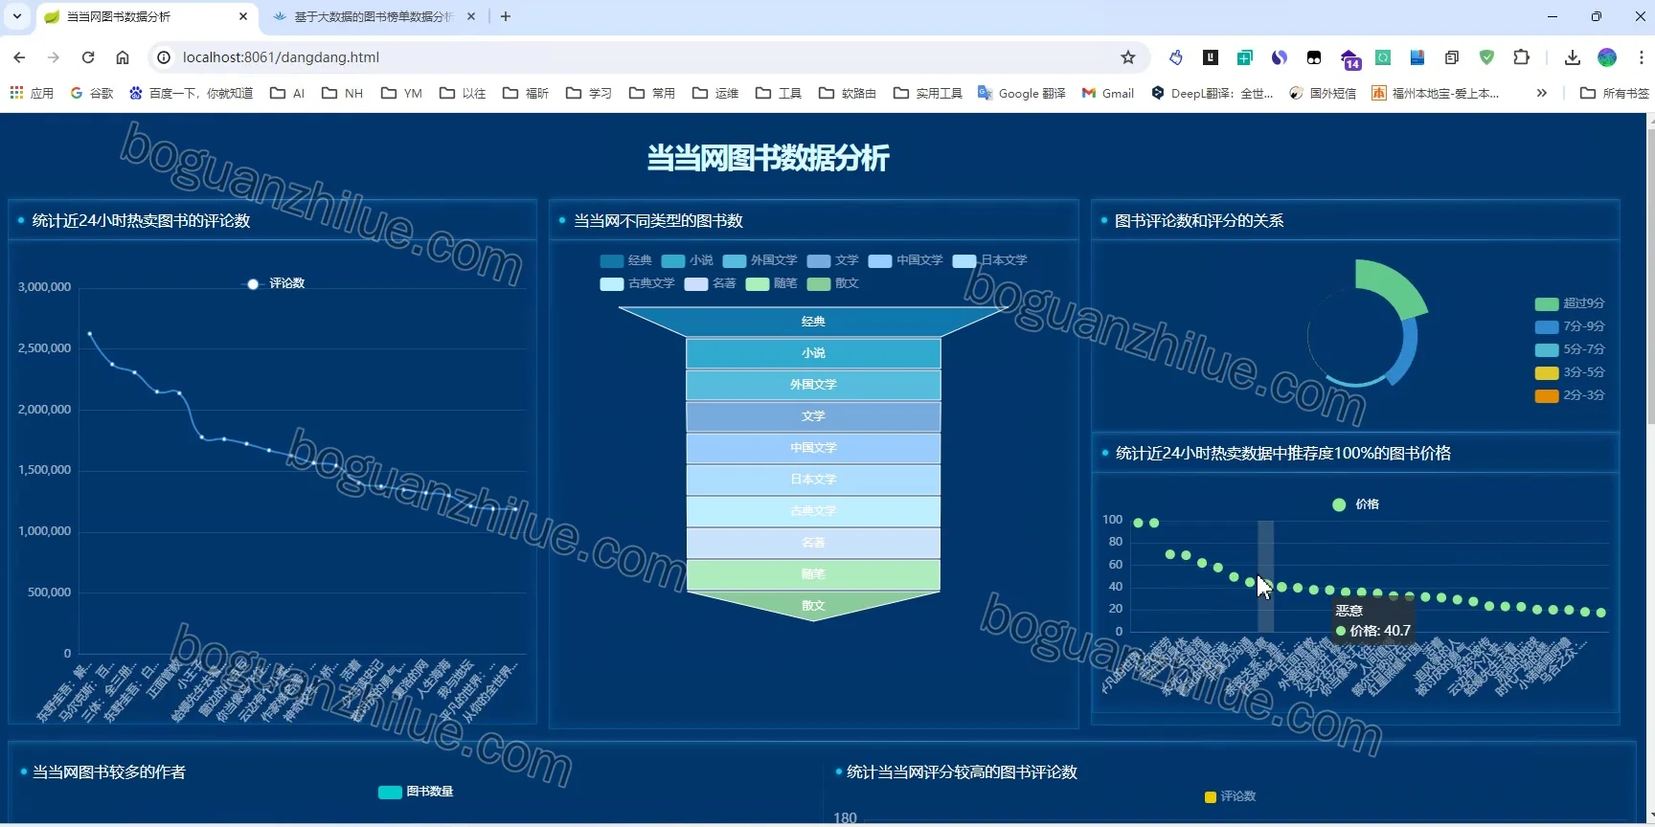This screenshot has height=827, width=1655.
Task: Open the 所有书签 folder
Action: pyautogui.click(x=1615, y=93)
